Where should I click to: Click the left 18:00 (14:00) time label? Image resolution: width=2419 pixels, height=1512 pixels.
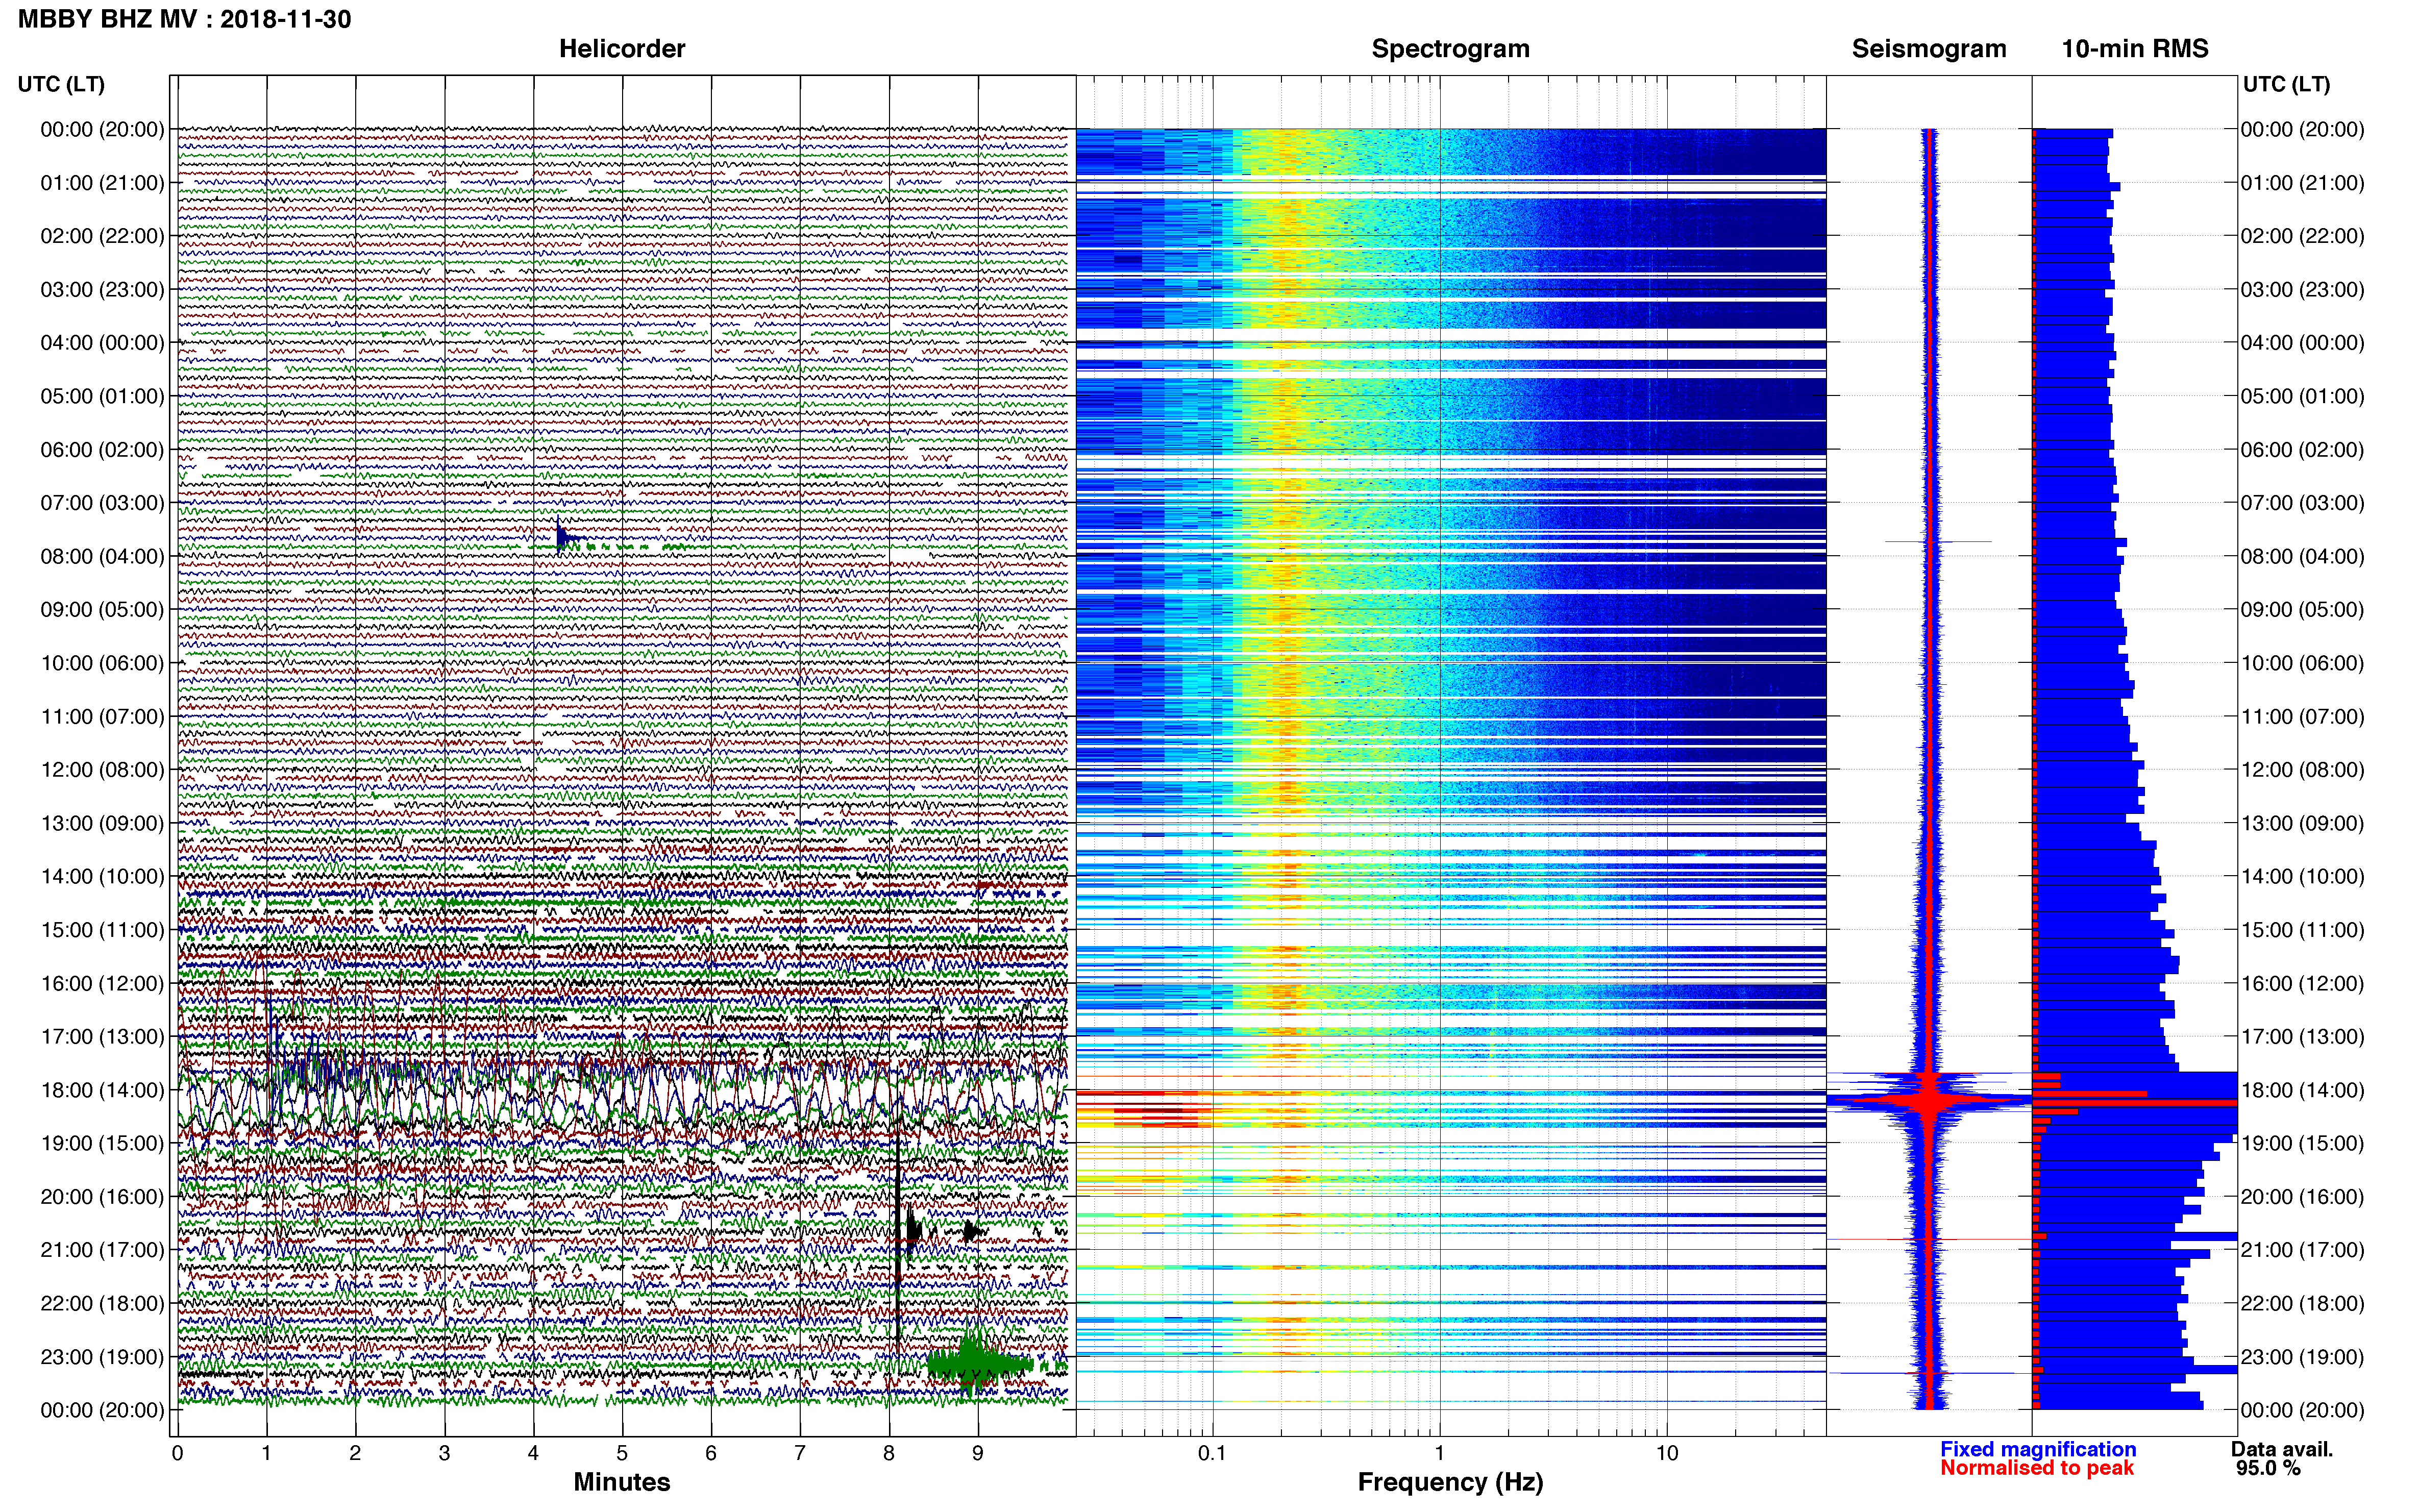pos(102,1090)
